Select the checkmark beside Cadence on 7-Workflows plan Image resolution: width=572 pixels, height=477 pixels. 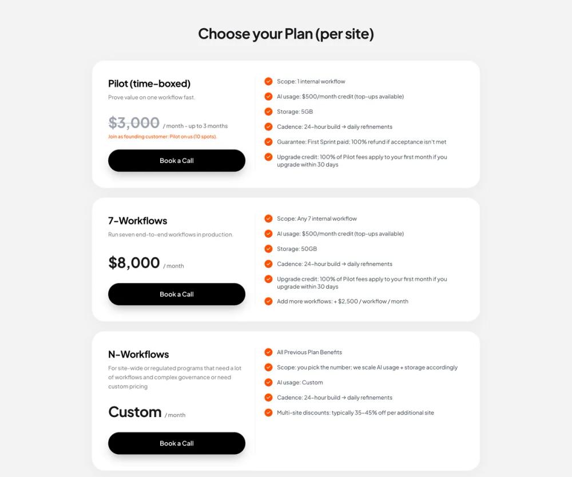click(268, 264)
